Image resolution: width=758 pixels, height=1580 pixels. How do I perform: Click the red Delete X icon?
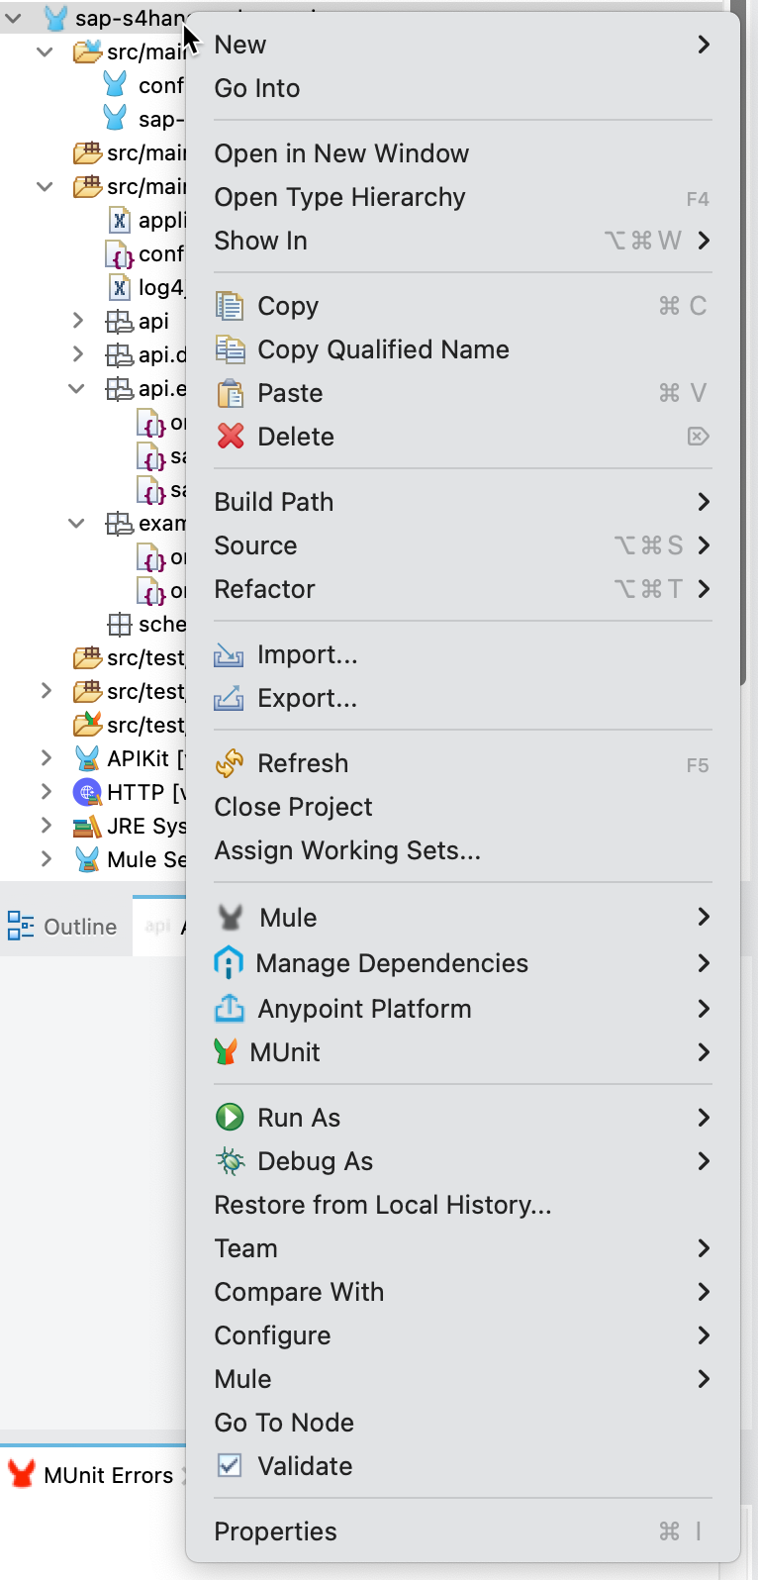(x=230, y=437)
